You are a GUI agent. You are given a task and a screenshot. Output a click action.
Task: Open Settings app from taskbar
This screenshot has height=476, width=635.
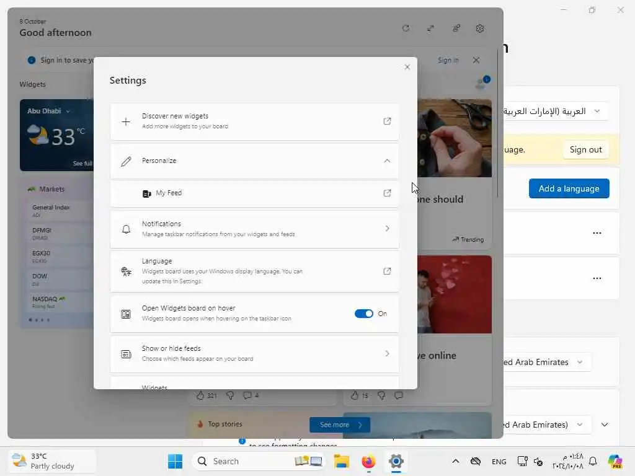[396, 461]
